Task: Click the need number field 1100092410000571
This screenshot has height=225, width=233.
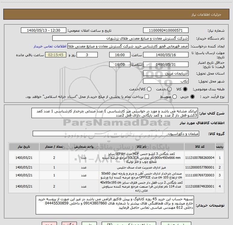Action: point(166,31)
